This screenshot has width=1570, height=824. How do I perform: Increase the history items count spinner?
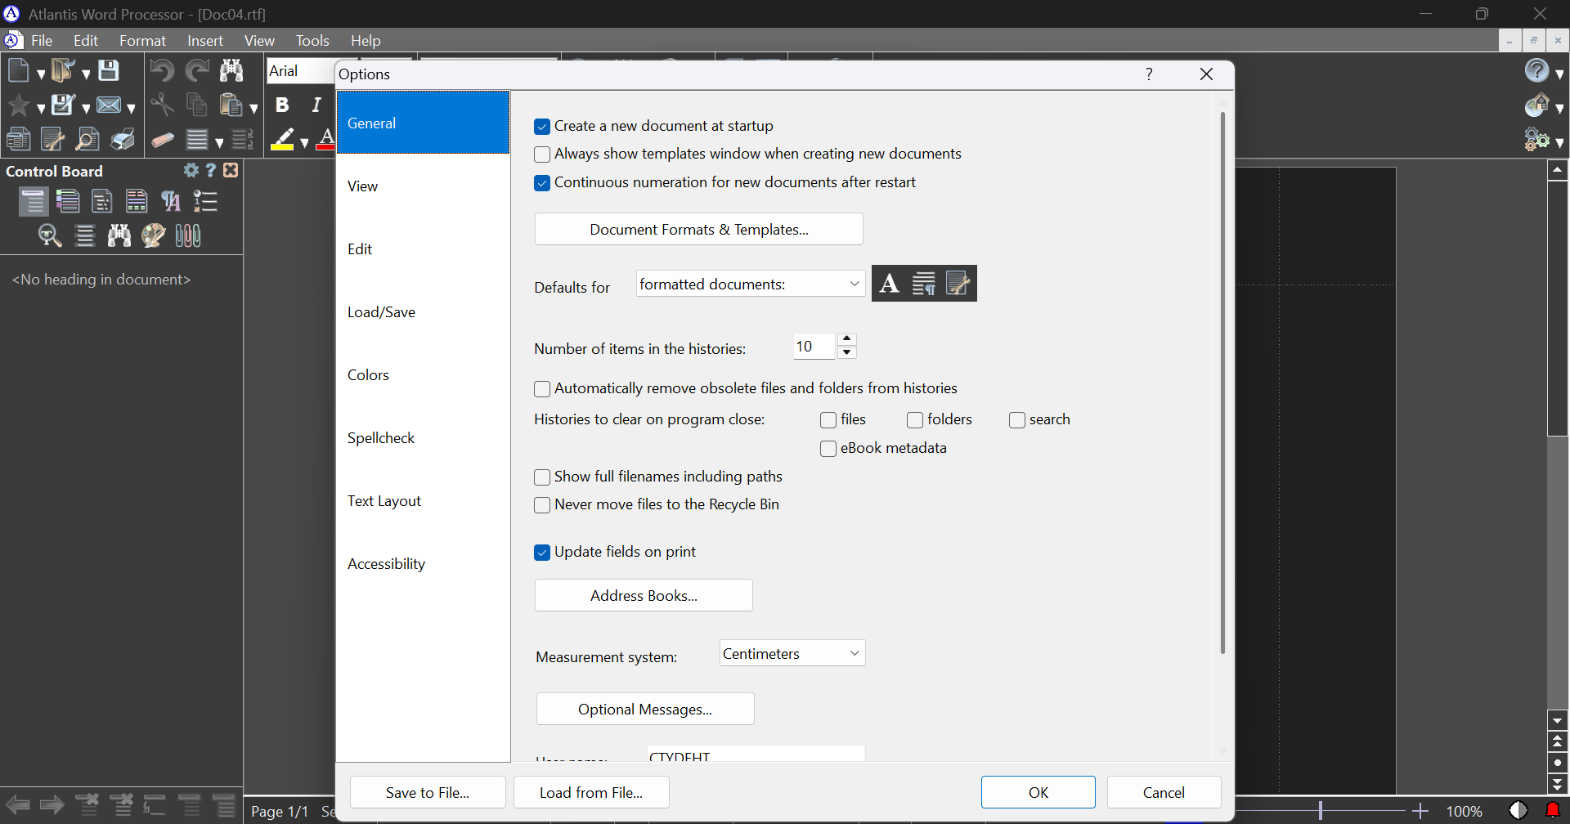tap(847, 339)
